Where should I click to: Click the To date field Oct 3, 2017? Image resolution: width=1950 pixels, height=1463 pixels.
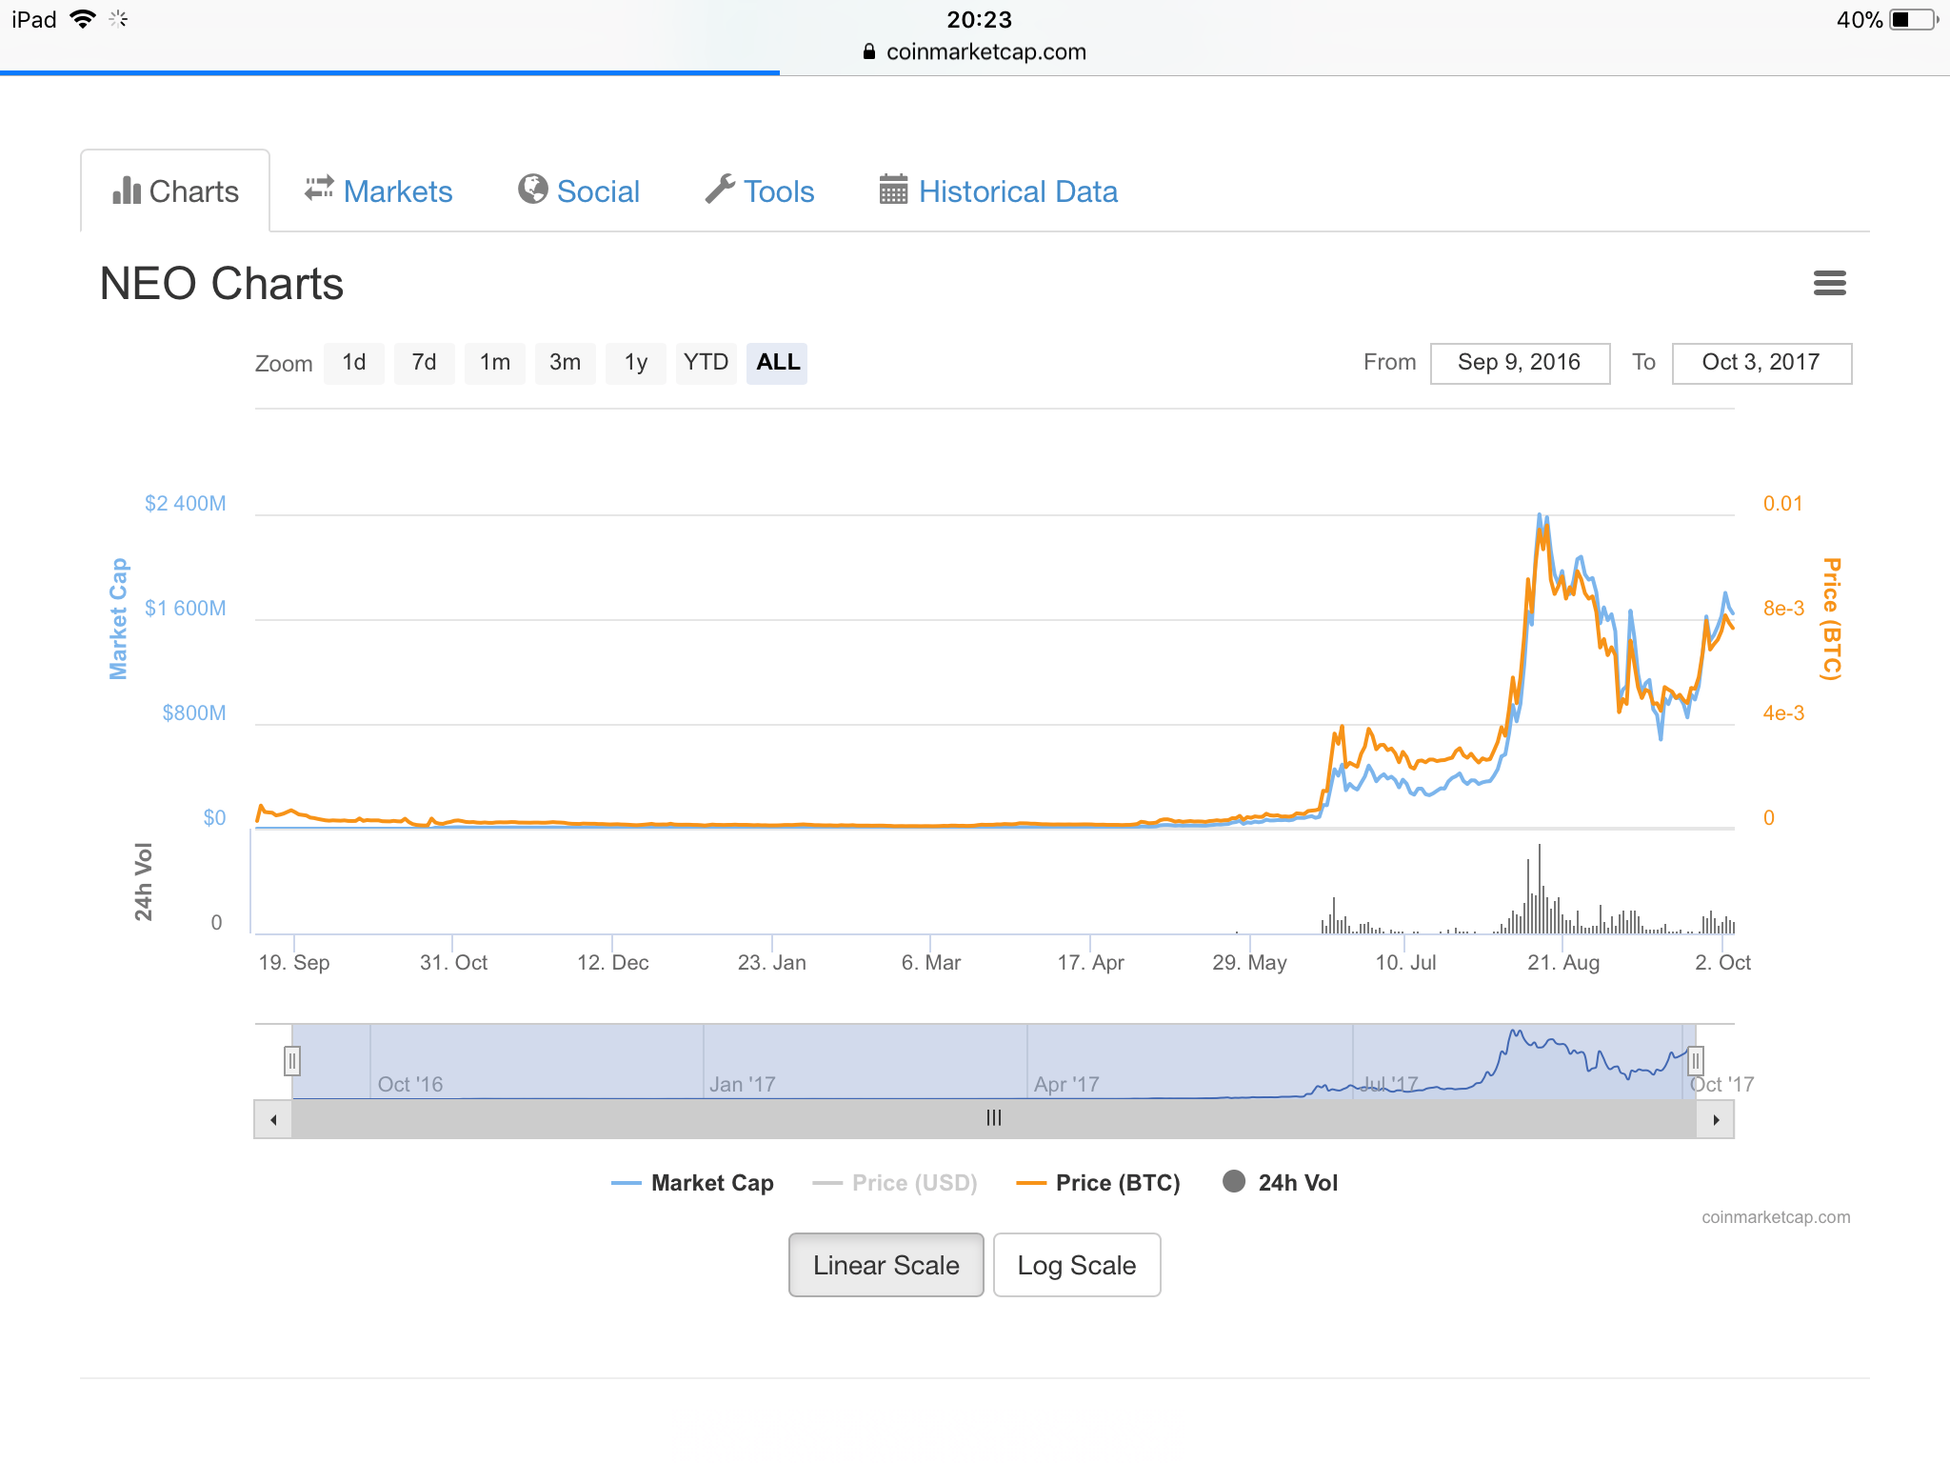pyautogui.click(x=1761, y=363)
